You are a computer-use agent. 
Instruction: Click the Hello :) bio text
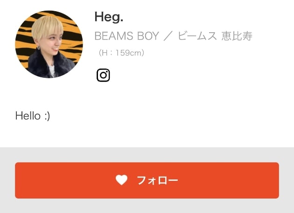point(33,116)
